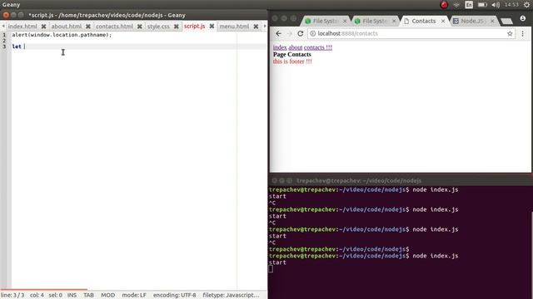Focus the localhost:8888/contacts address bar
533x299 pixels.
click(x=411, y=33)
